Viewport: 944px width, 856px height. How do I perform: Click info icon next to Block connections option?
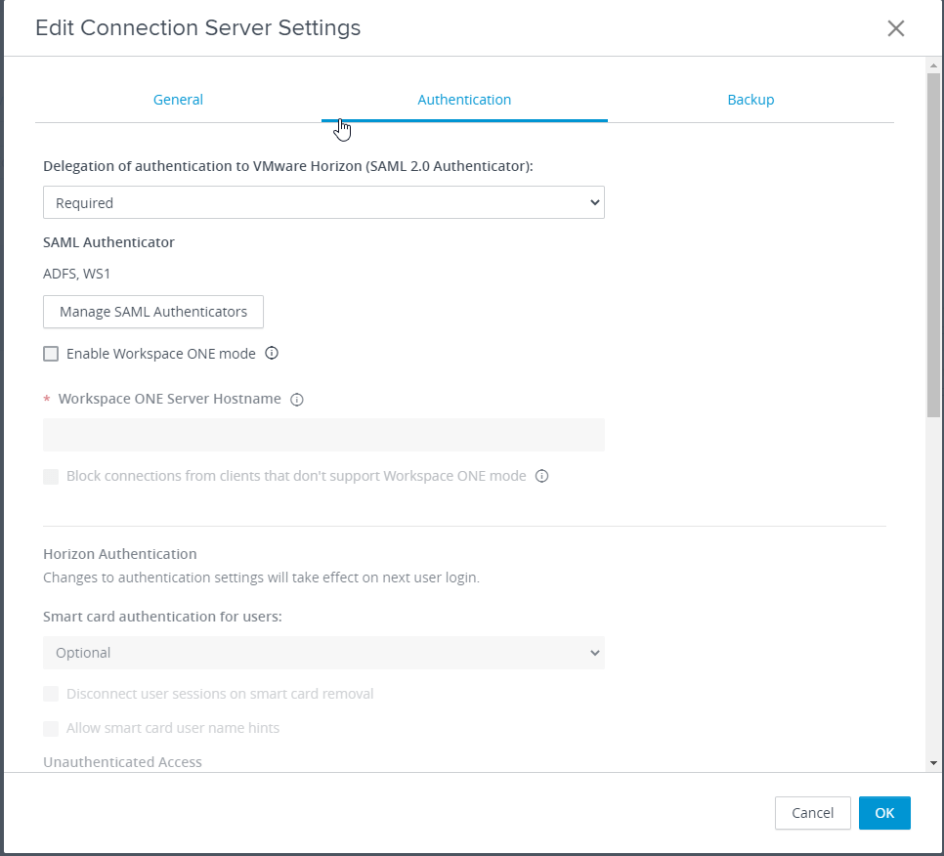541,476
